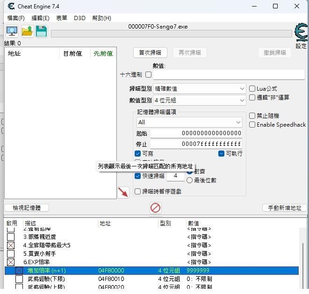Select the 最後位數 radio button
309x294 pixels.
pos(189,180)
